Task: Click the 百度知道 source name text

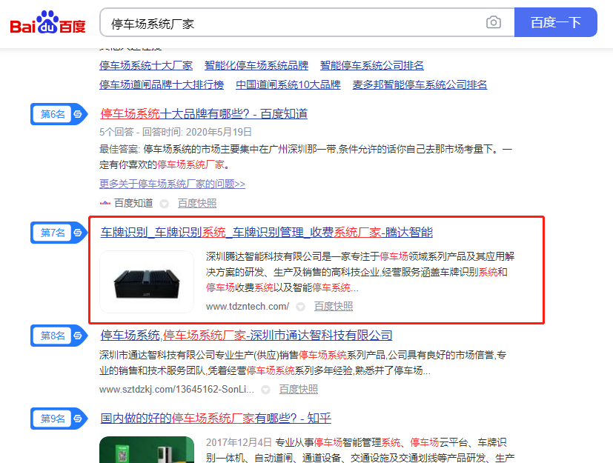Action: 133,203
